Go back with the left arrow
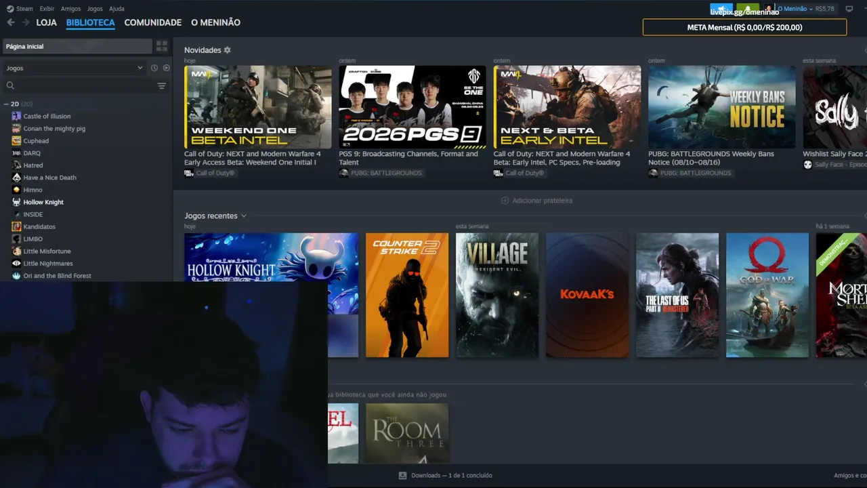Image resolution: width=867 pixels, height=488 pixels. (10, 22)
